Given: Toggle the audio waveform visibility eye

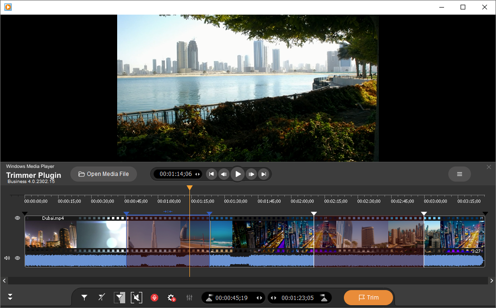Looking at the screenshot, I should pos(17,258).
